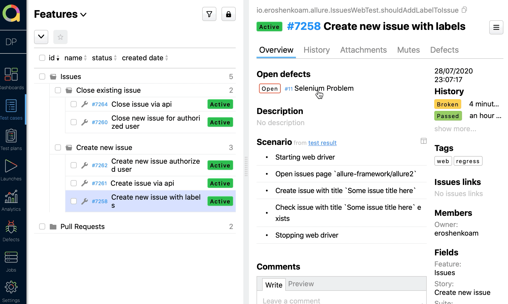508x304 pixels.
Task: Click the lock icon button
Action: 228,14
